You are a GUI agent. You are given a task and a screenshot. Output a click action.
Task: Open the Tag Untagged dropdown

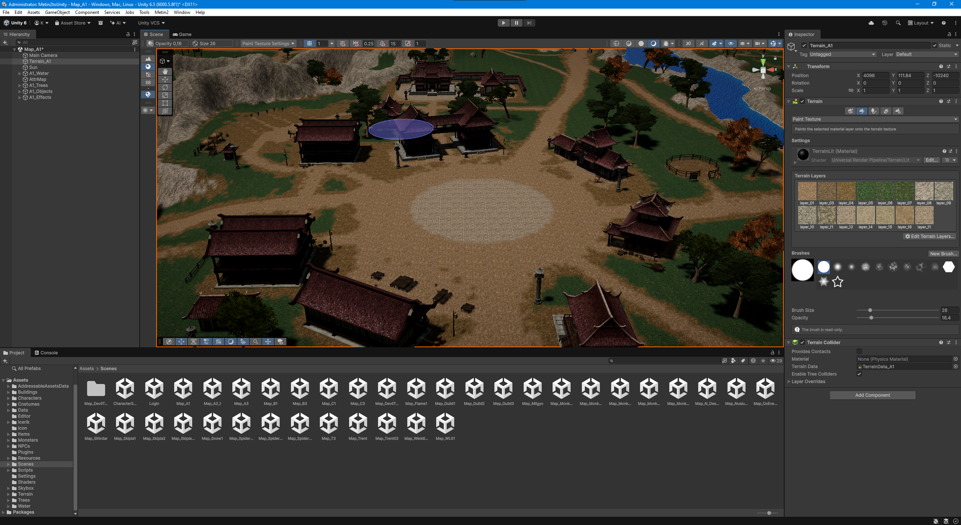tap(842, 54)
